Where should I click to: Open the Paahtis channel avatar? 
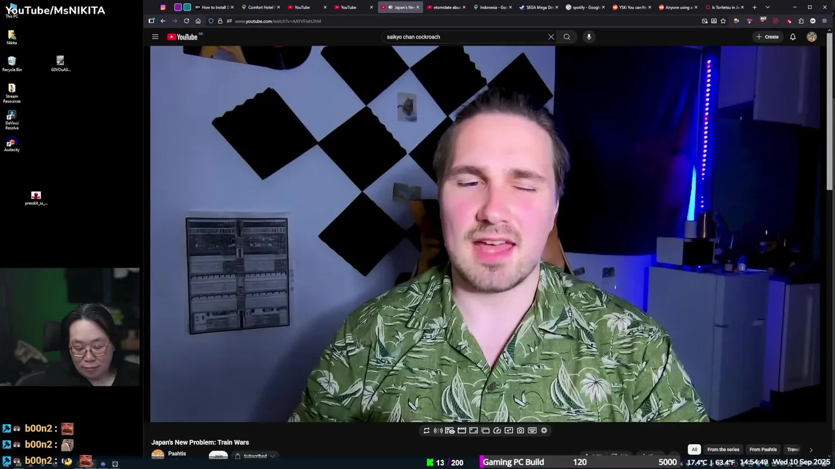tap(158, 455)
